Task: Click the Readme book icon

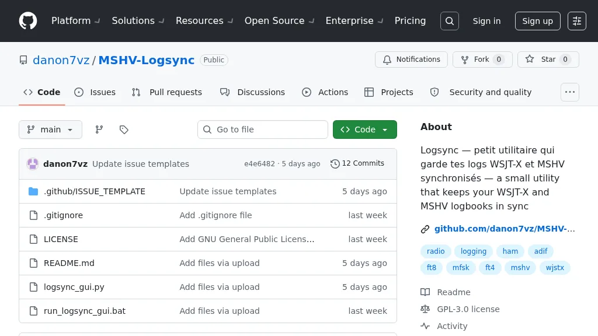Action: pos(425,292)
